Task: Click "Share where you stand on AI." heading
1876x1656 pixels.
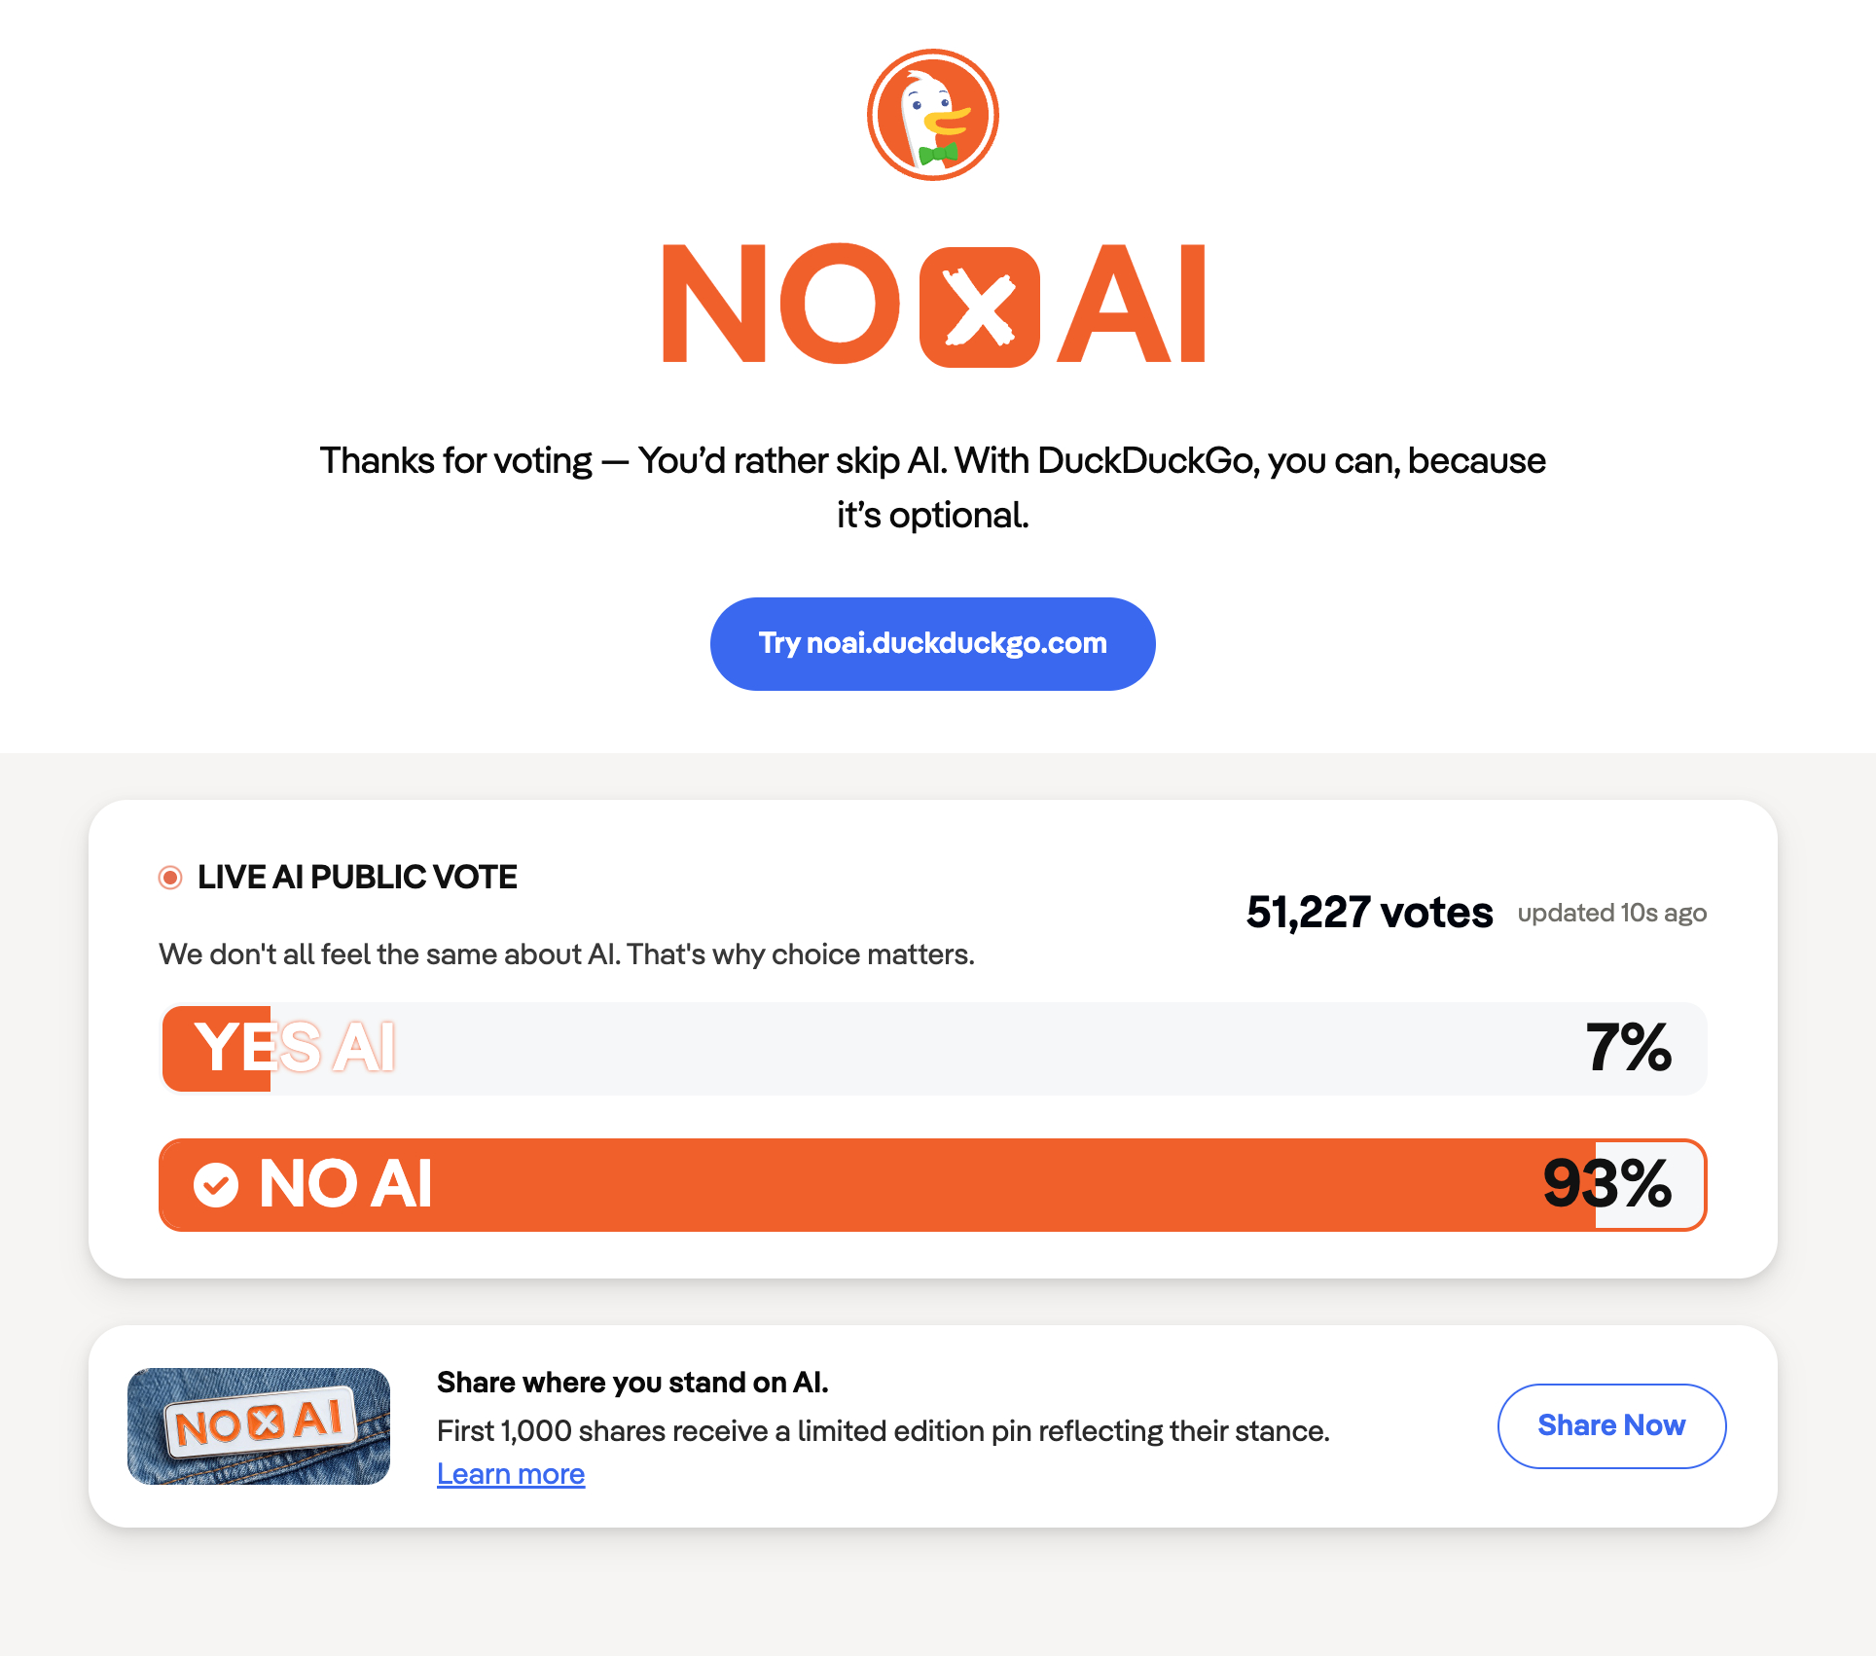Action: pyautogui.click(x=632, y=1382)
